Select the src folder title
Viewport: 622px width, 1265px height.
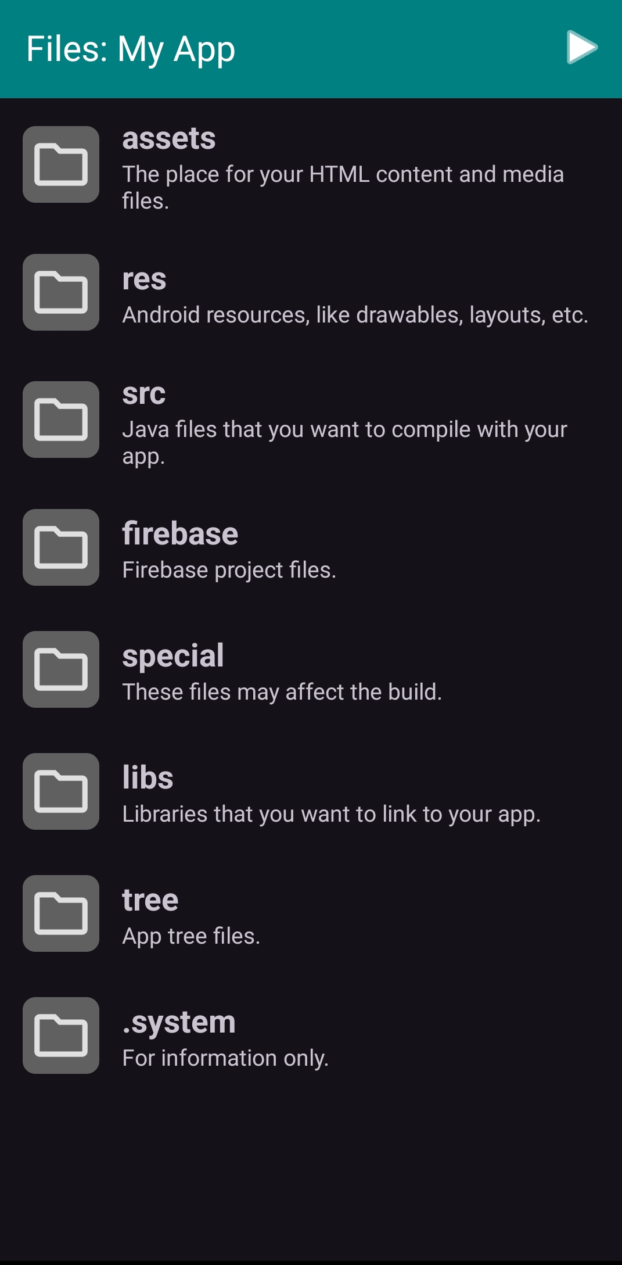[x=144, y=394]
